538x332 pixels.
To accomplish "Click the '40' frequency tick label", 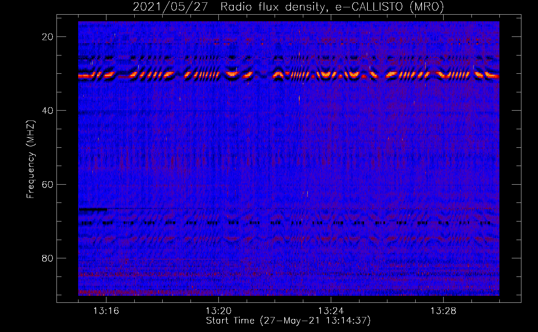I will 48,111.
